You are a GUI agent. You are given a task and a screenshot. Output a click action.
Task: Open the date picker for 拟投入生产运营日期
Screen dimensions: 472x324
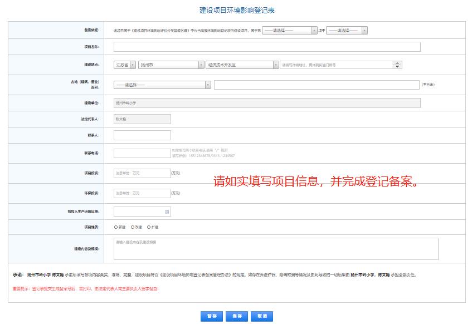[x=166, y=212]
